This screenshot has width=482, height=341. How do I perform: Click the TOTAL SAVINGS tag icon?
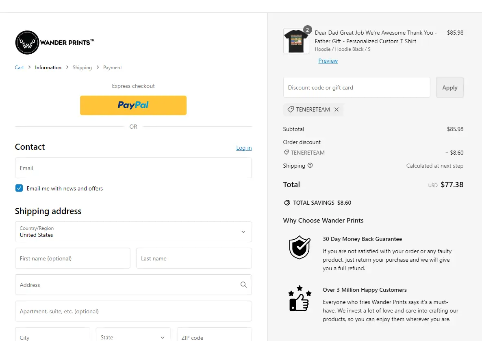click(287, 202)
